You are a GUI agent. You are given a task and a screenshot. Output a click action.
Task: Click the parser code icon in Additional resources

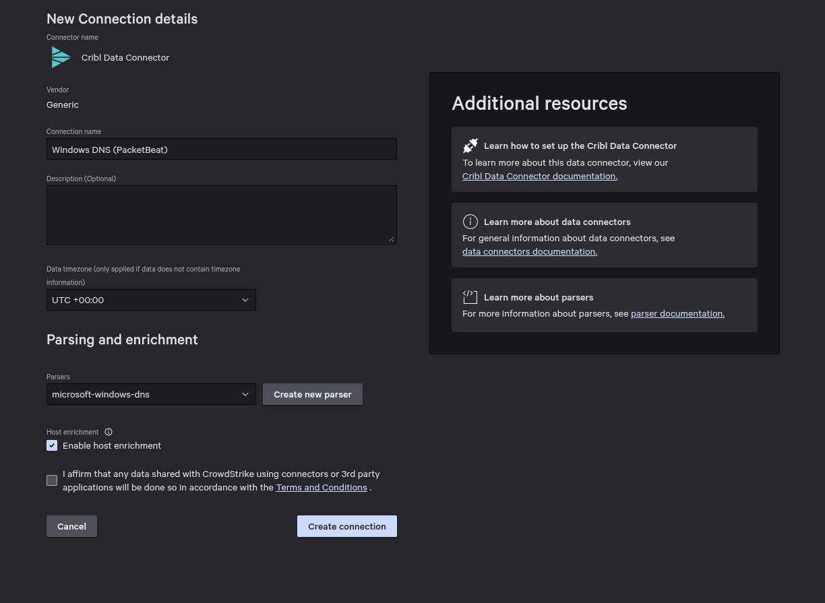(470, 297)
